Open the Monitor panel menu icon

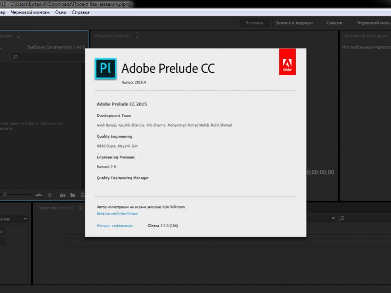coord(137,36)
